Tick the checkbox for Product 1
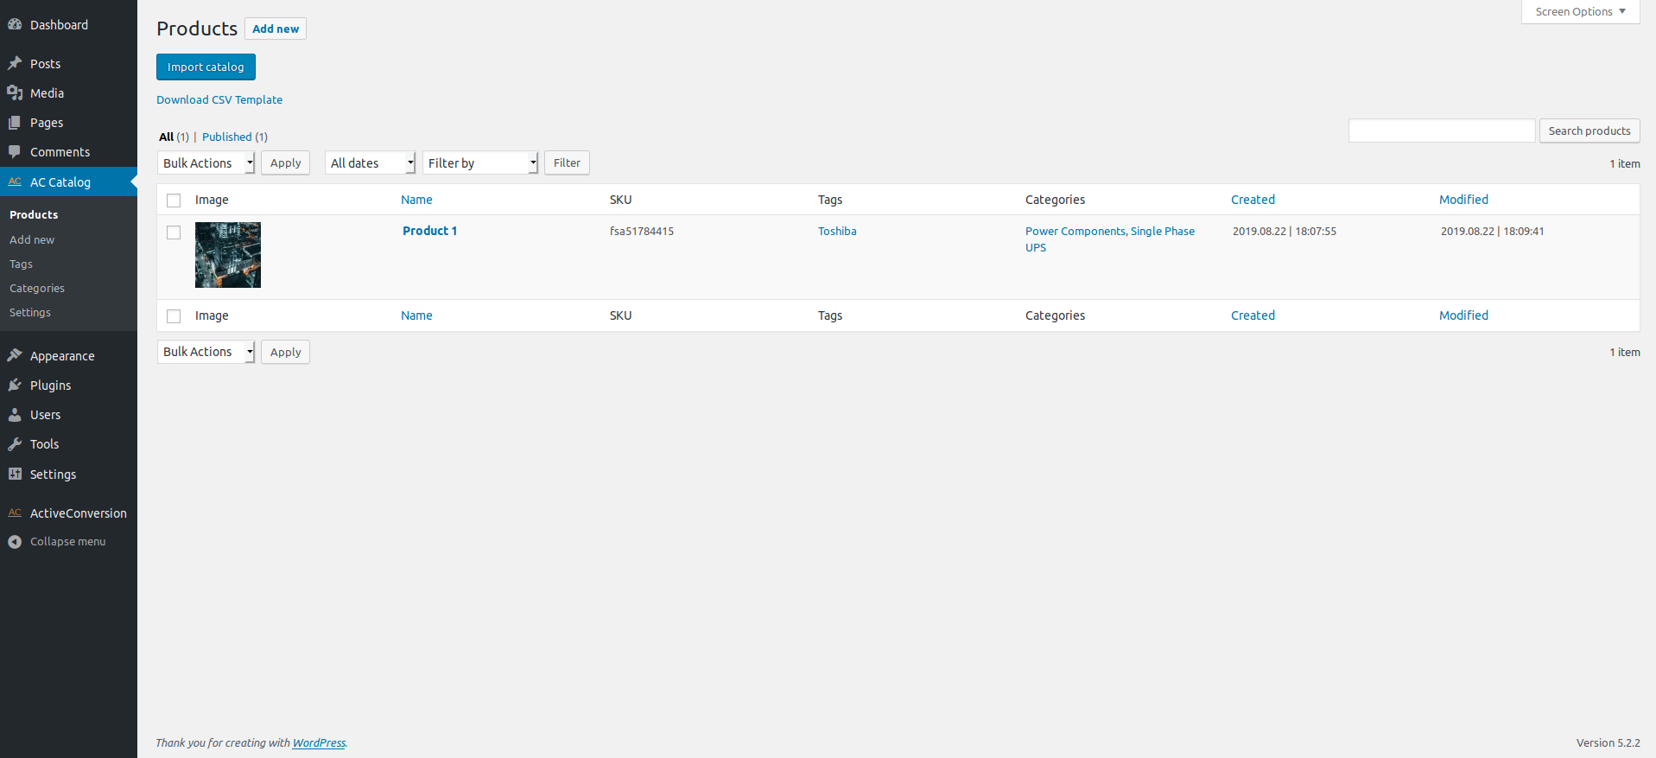1656x758 pixels. (x=174, y=232)
